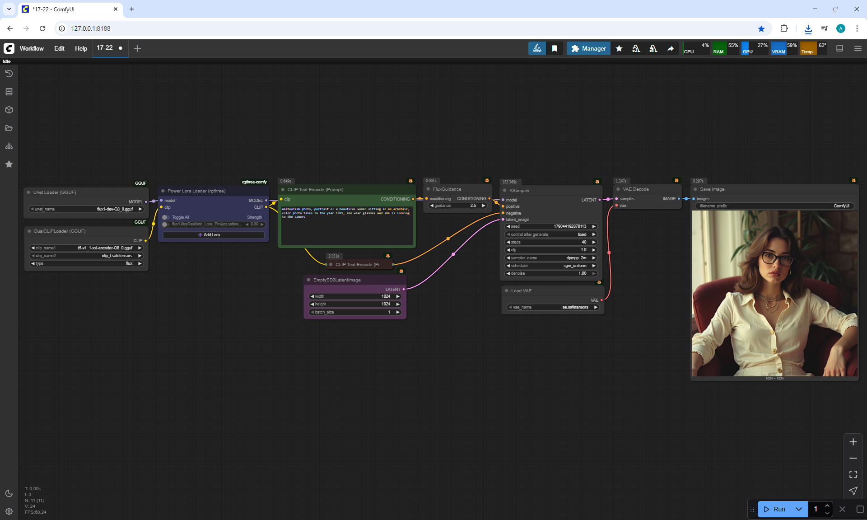Collapse the KSampler node via its dot
The width and height of the screenshot is (867, 520).
(x=505, y=191)
